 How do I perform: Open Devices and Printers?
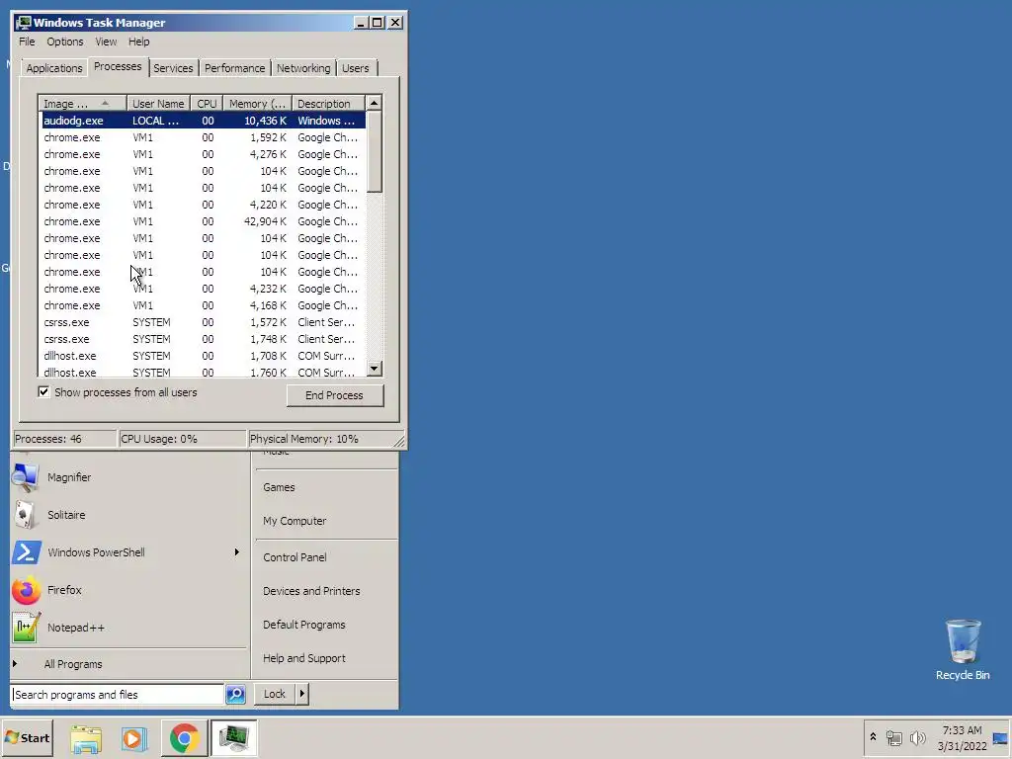point(311,591)
